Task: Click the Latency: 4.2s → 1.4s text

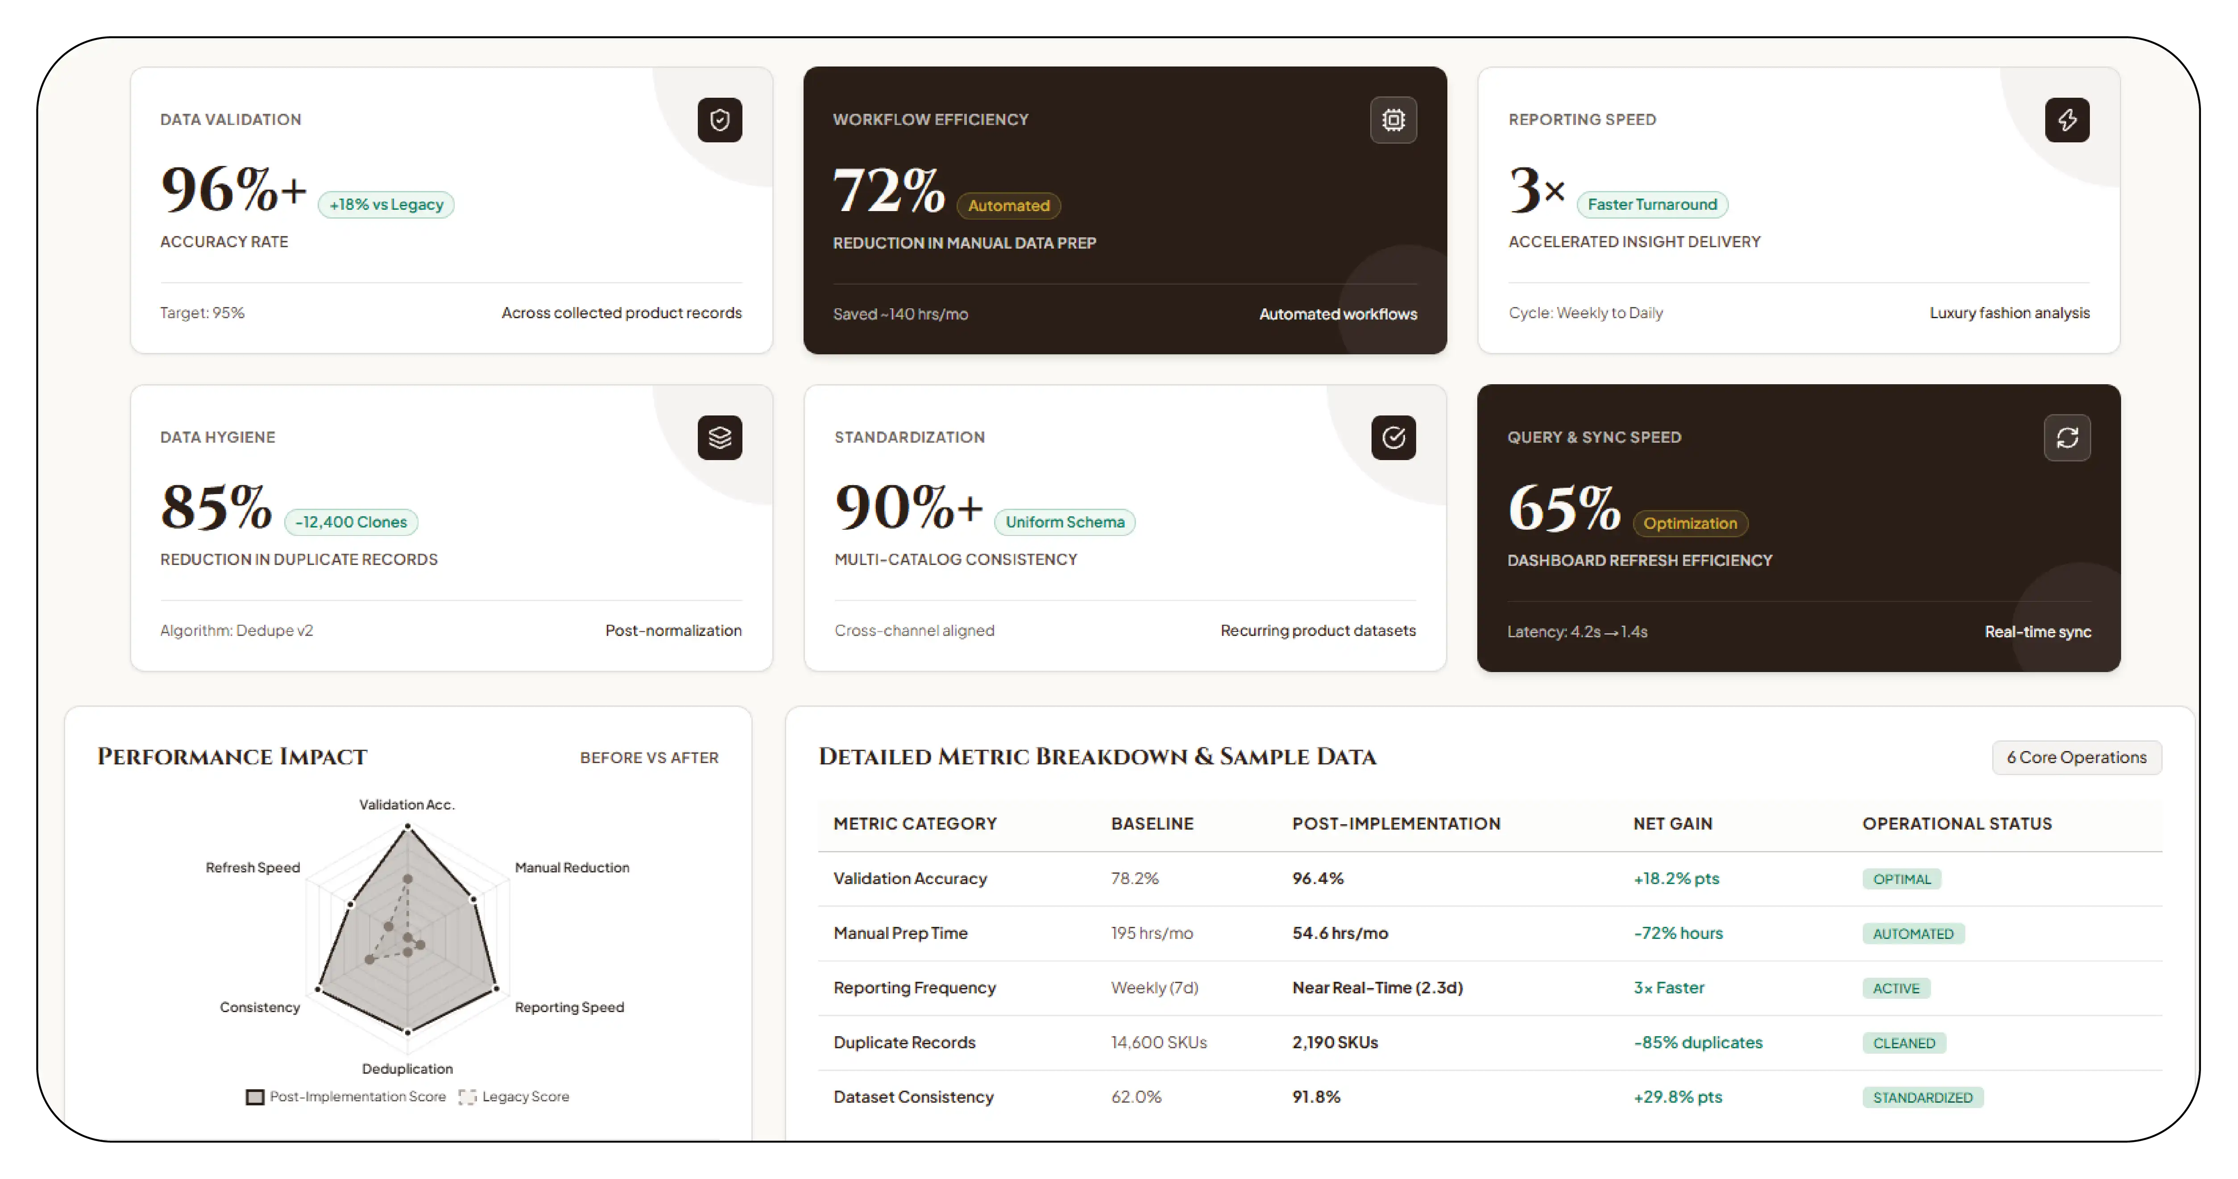Action: [1577, 631]
